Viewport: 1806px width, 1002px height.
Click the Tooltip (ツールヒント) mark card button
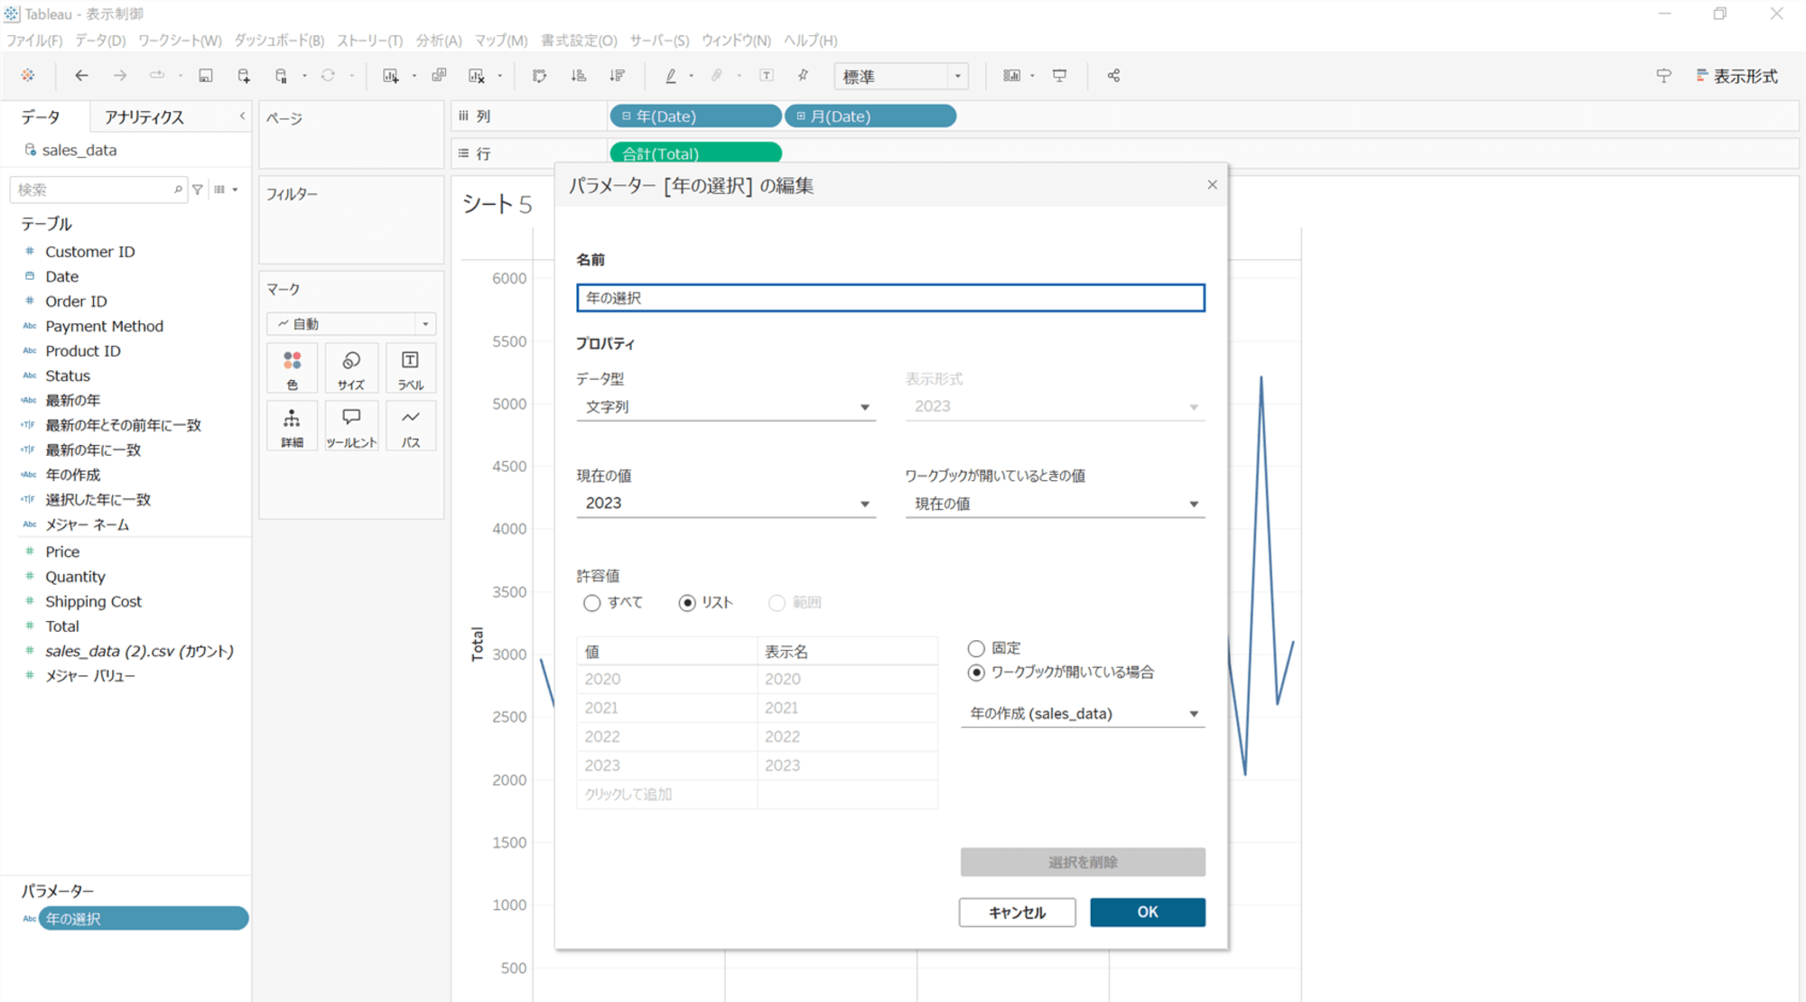[x=351, y=426]
